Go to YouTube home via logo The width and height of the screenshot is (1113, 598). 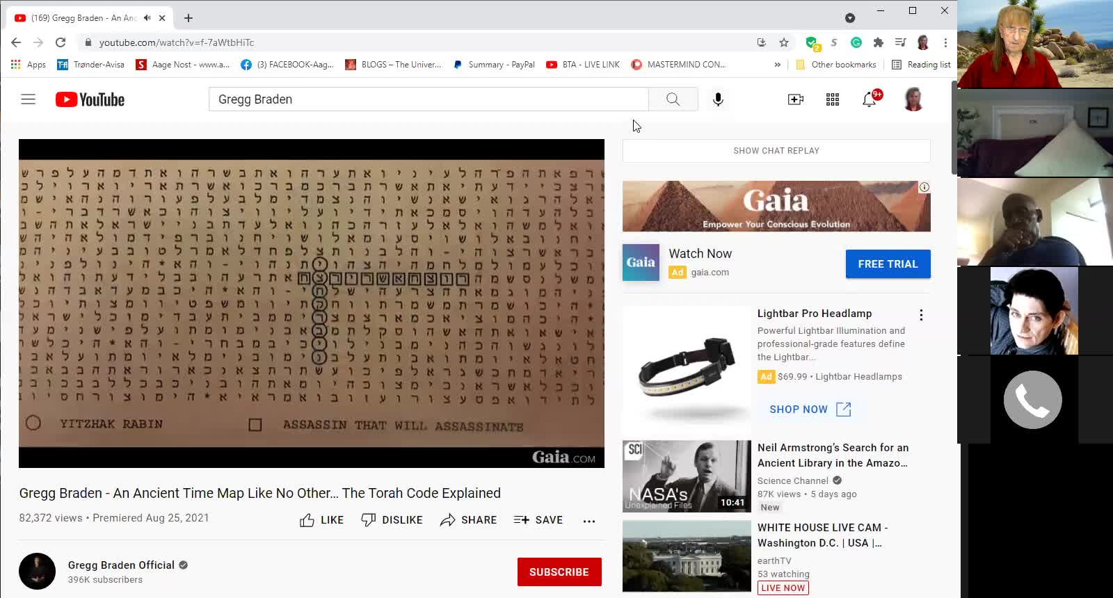point(90,99)
